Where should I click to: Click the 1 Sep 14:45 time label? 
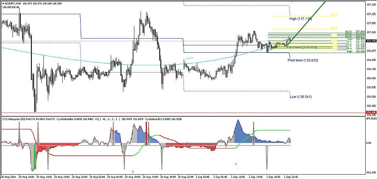click(x=257, y=177)
